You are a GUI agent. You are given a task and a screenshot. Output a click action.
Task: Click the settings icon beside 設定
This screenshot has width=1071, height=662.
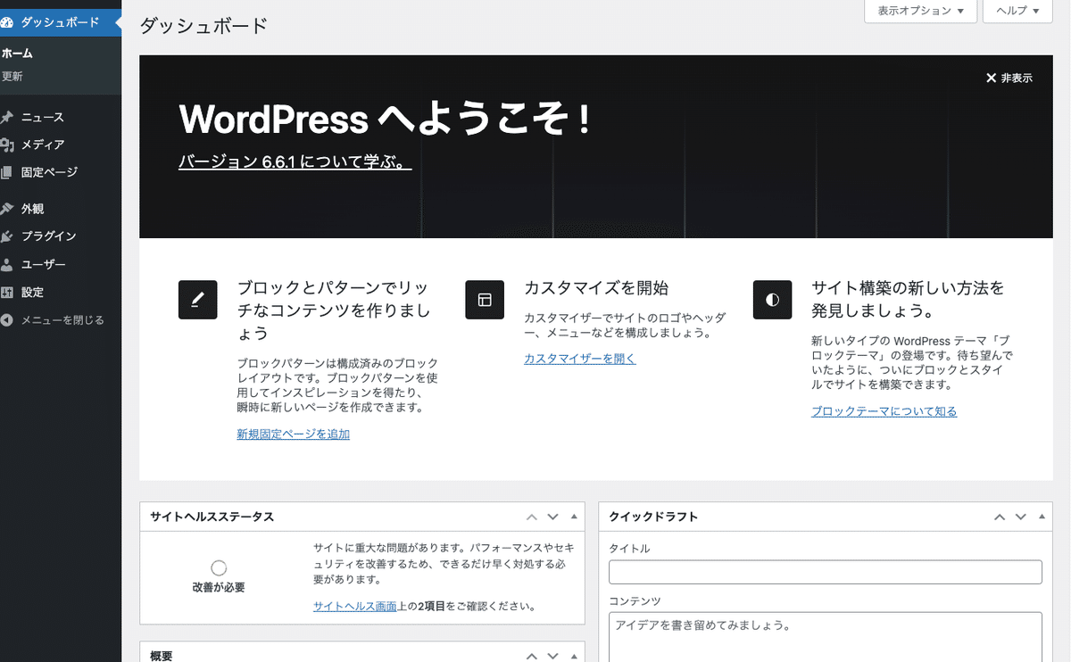[x=6, y=292]
